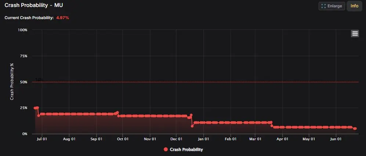Click the "Crash Probability - MU" title
366x156 pixels.
pos(34,5)
